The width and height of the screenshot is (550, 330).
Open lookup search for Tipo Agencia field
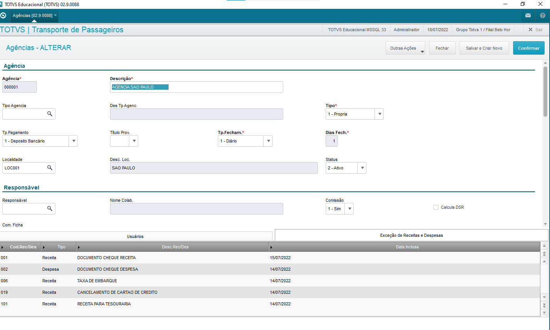pyautogui.click(x=50, y=114)
